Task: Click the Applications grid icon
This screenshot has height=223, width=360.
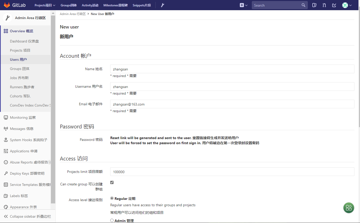Action: (x=6, y=151)
